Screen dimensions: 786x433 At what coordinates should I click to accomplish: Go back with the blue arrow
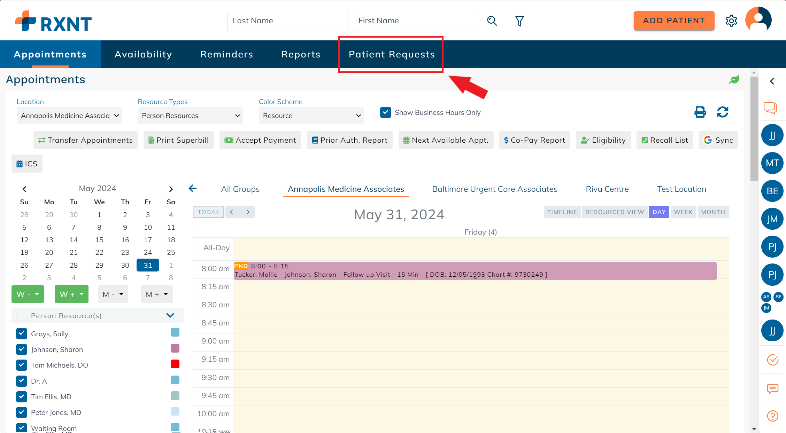pos(193,189)
